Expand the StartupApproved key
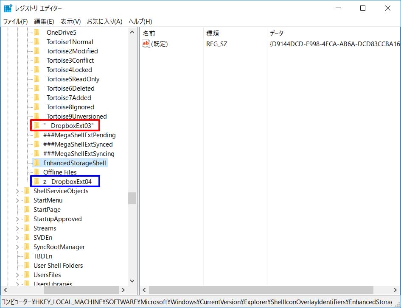 (x=17, y=219)
